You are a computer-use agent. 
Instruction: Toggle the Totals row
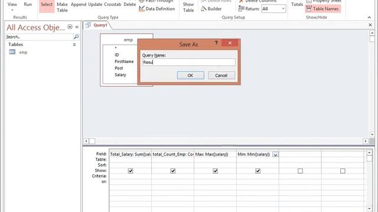(297, 4)
